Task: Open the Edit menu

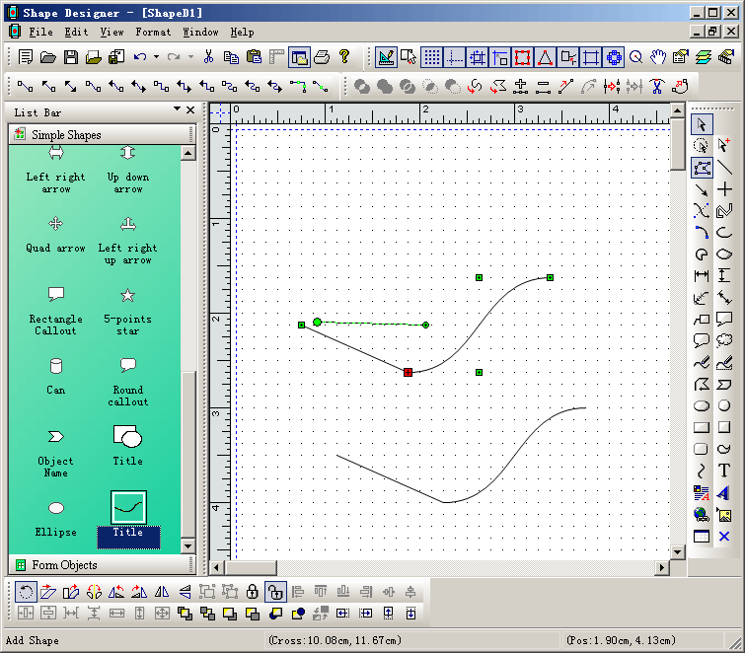Action: 76,32
